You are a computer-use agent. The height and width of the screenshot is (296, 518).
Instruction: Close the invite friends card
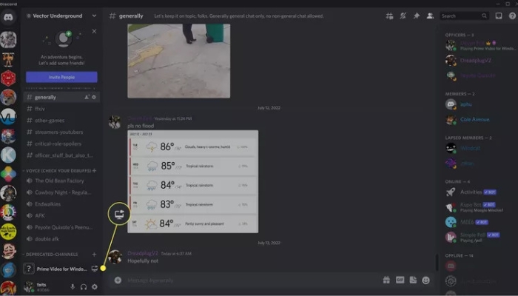[x=94, y=31]
